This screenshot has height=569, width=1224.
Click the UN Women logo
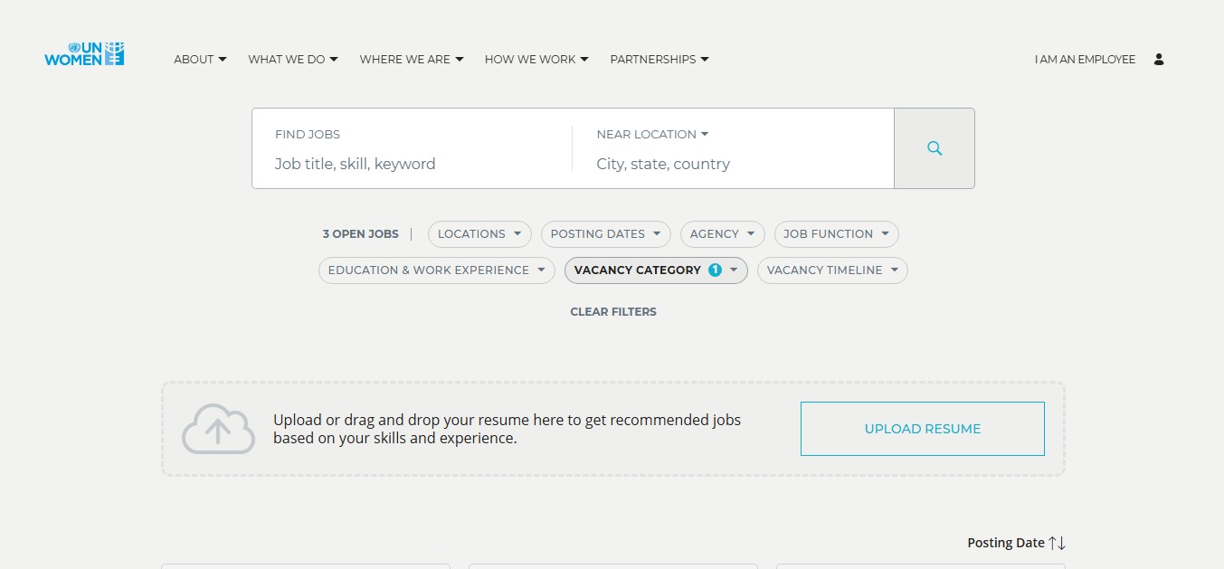pyautogui.click(x=84, y=54)
